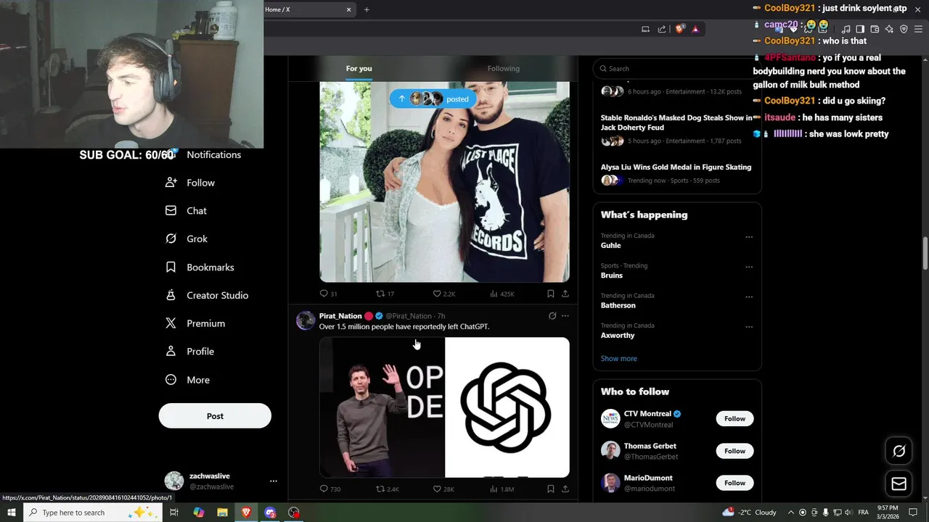Repost the couple photo post (17)

click(x=385, y=294)
